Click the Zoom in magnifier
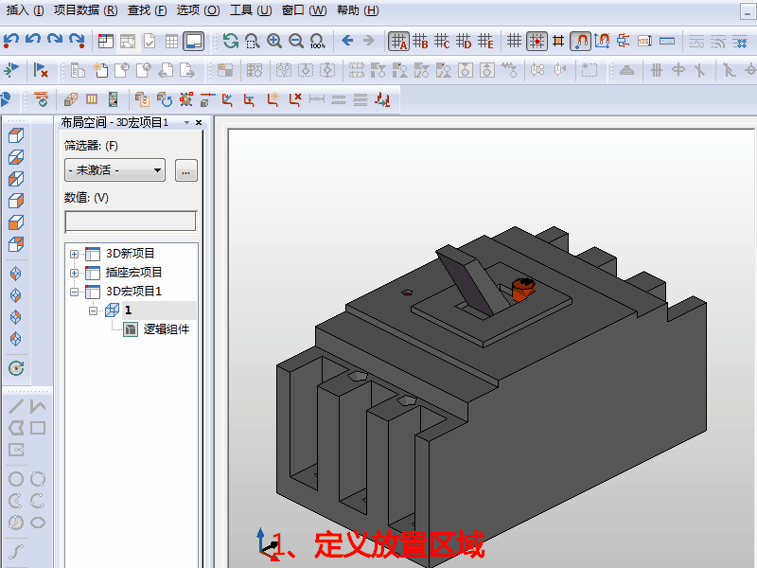757x568 pixels. pyautogui.click(x=274, y=41)
